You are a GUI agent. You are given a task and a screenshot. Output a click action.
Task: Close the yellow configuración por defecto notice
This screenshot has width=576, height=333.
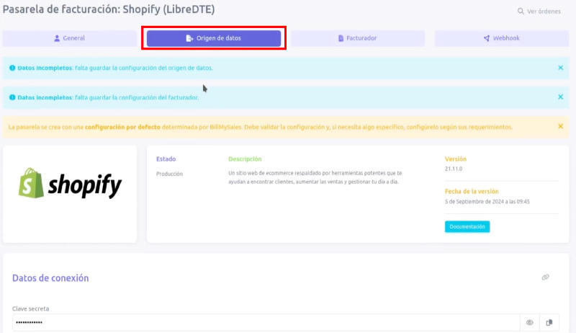[x=561, y=126]
